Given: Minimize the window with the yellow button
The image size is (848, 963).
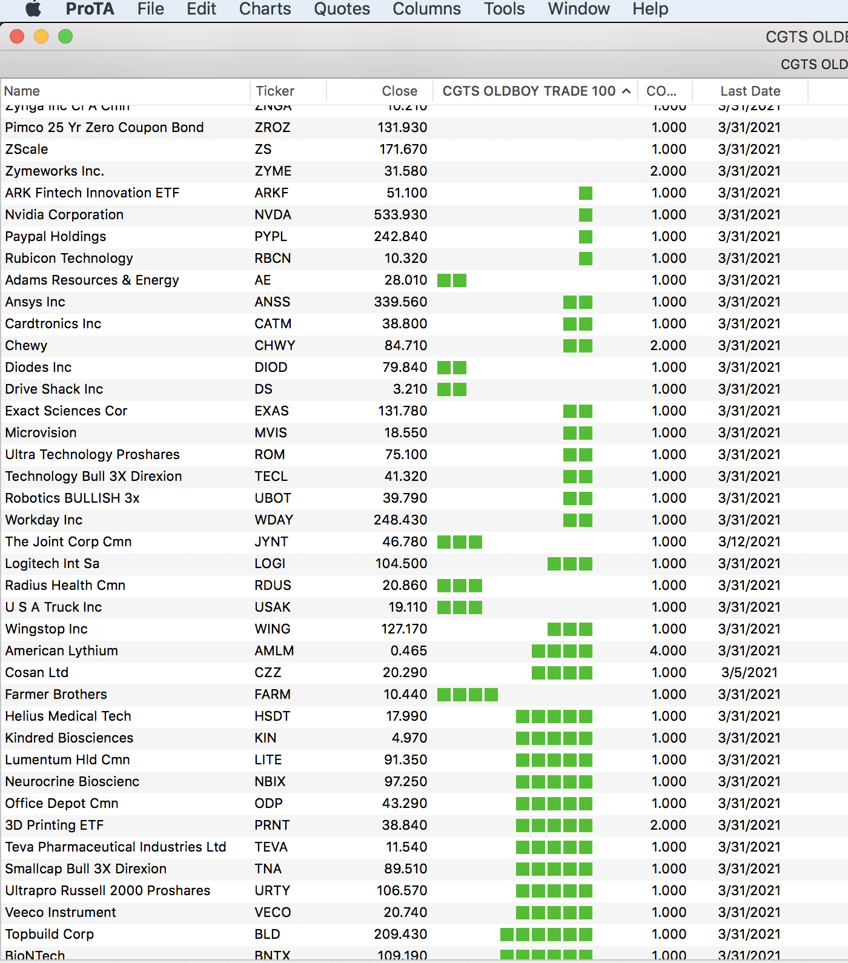Looking at the screenshot, I should coord(41,37).
